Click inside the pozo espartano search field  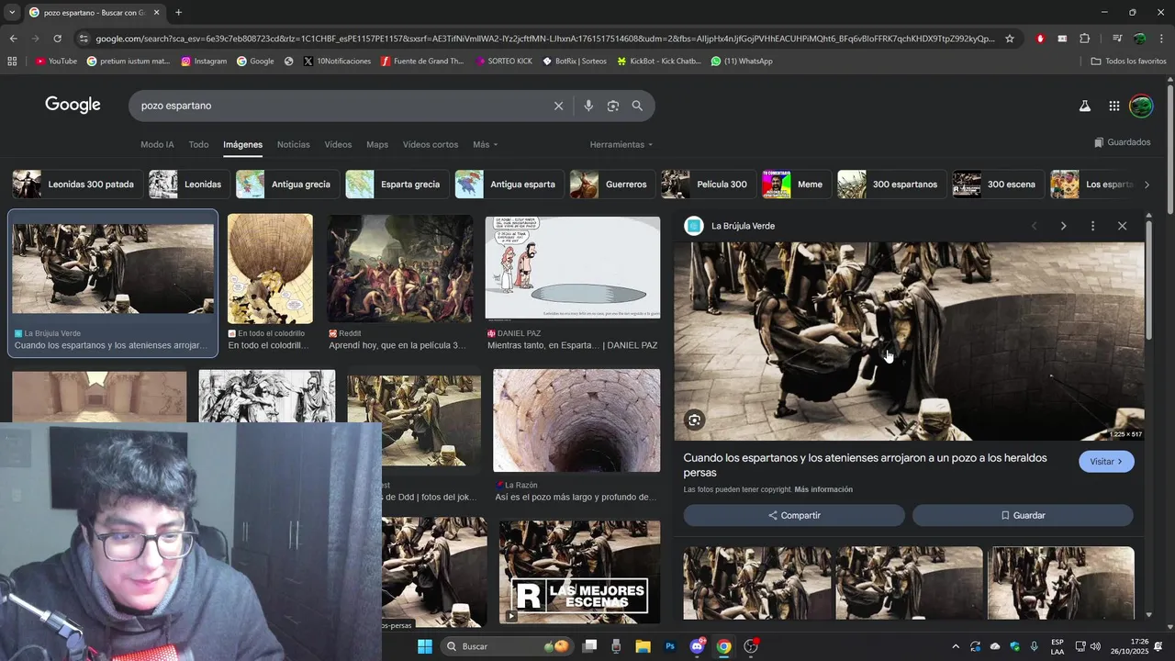(340, 106)
